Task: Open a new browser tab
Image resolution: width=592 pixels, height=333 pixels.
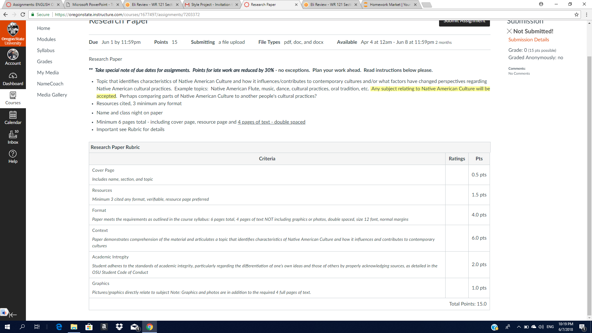Action: tap(427, 5)
